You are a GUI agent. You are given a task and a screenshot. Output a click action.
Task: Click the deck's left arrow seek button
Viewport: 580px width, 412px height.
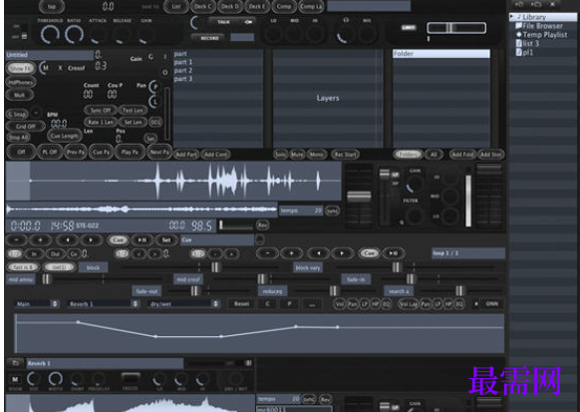68,239
